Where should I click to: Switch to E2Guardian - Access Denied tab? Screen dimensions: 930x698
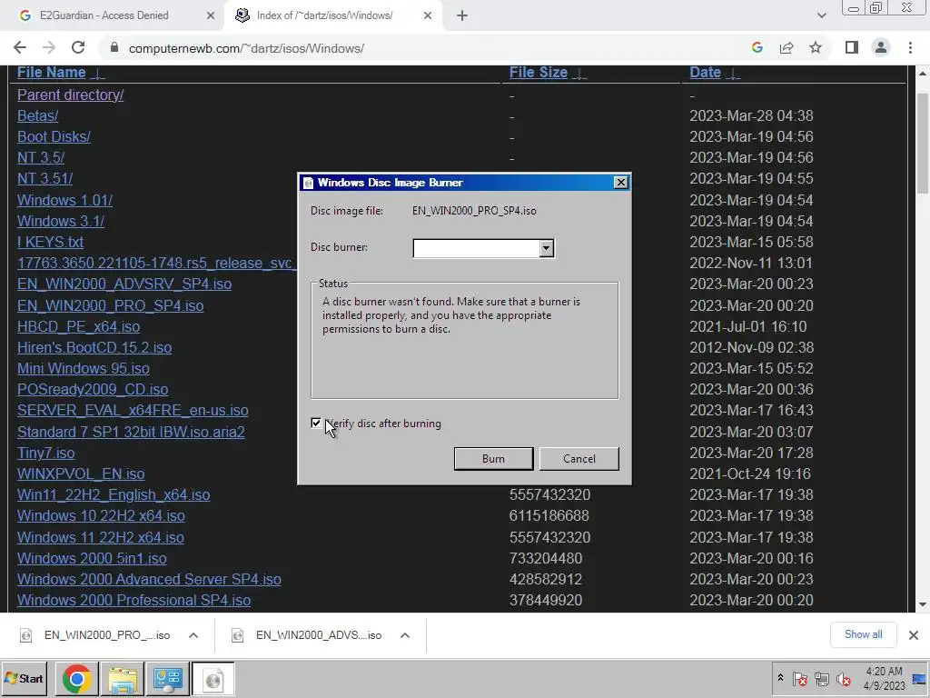(x=104, y=15)
